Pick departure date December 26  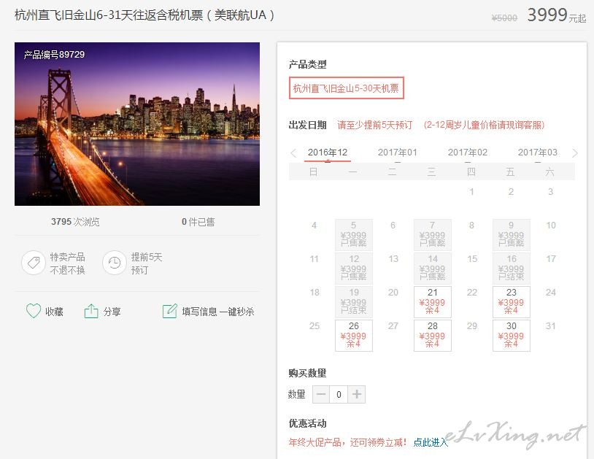click(x=353, y=336)
